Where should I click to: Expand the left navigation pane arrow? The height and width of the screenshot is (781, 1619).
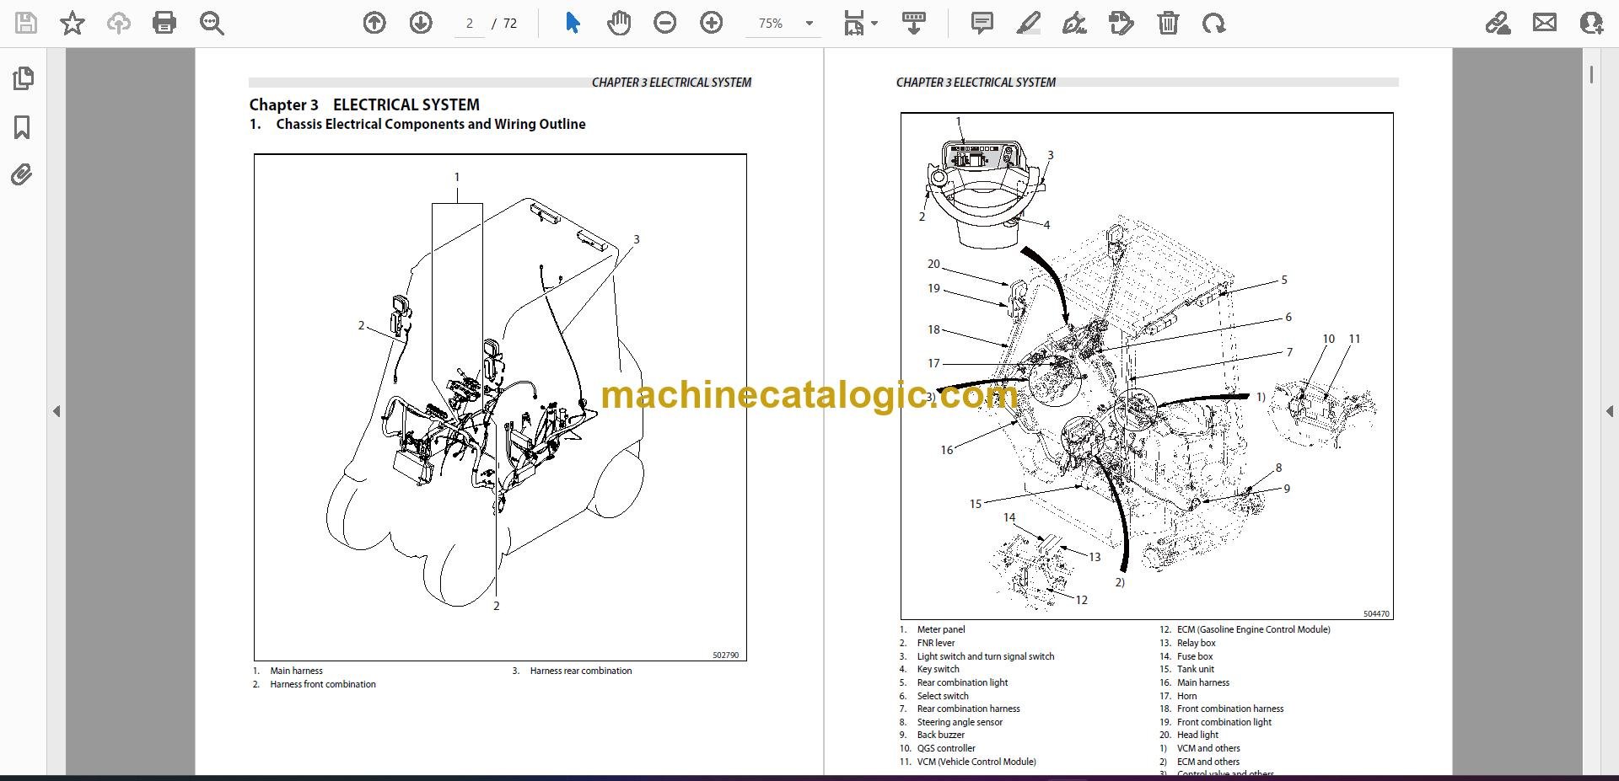point(56,411)
